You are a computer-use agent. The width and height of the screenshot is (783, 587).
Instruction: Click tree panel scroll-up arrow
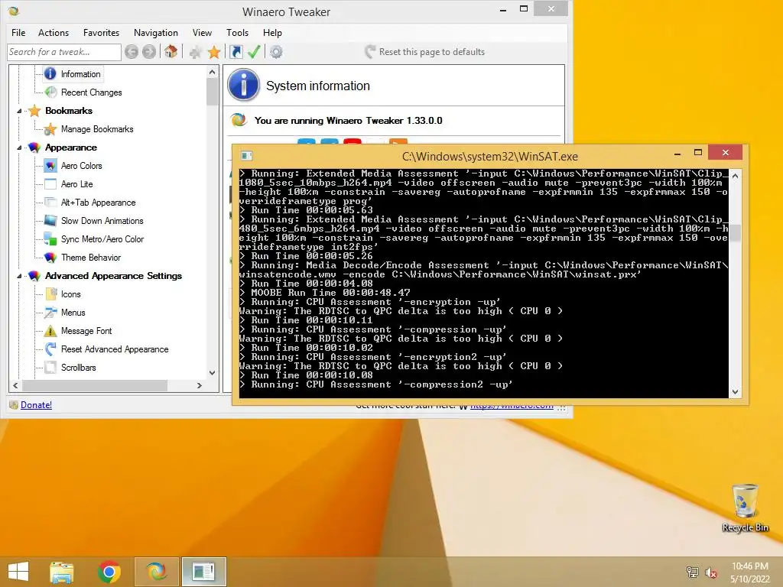pos(213,73)
